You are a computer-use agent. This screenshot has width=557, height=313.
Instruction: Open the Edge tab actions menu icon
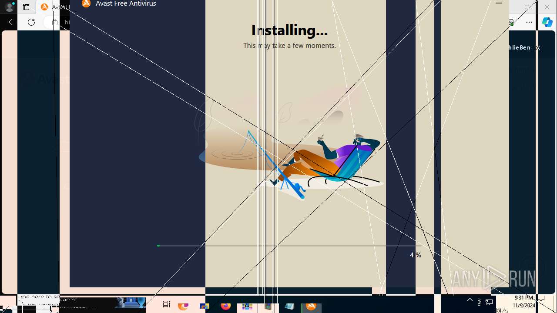click(x=26, y=7)
